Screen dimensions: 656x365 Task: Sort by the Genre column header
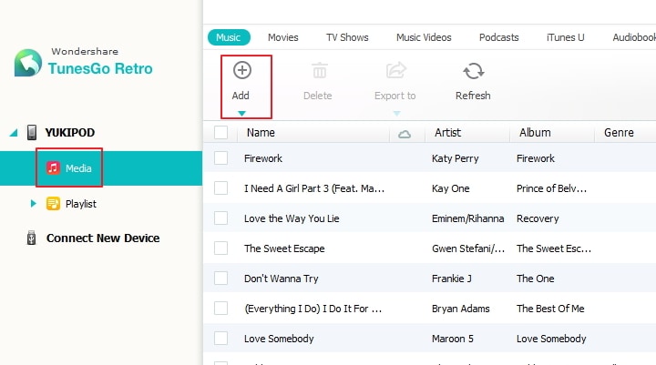619,133
